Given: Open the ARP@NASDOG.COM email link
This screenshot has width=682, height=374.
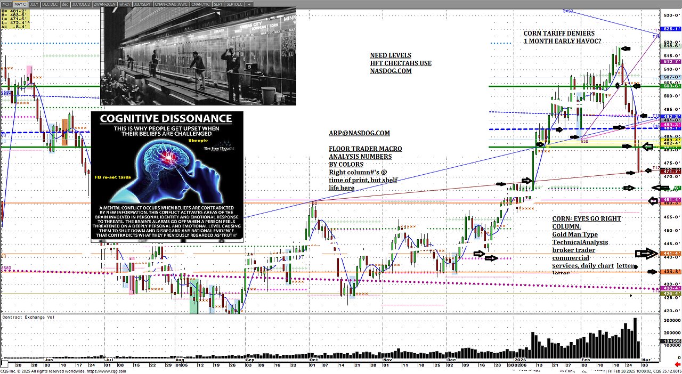Looking at the screenshot, I should (359, 133).
